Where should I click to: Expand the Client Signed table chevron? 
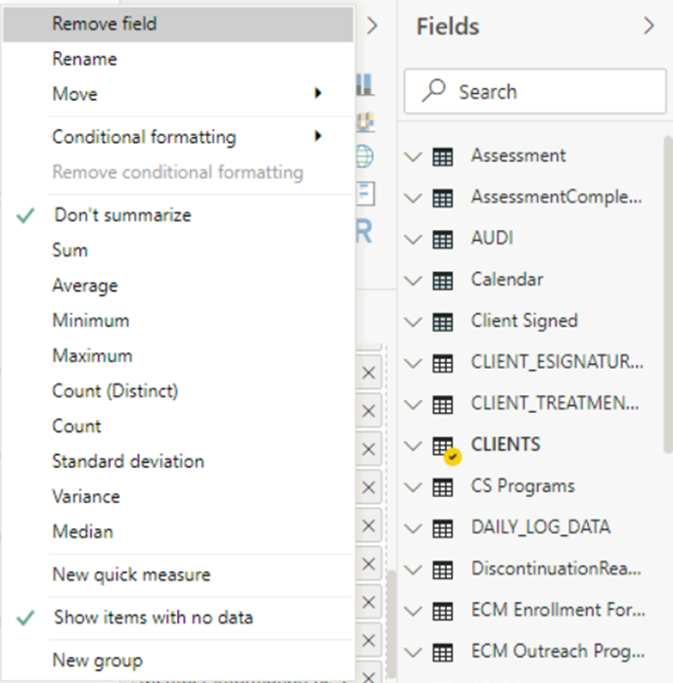[x=413, y=322]
